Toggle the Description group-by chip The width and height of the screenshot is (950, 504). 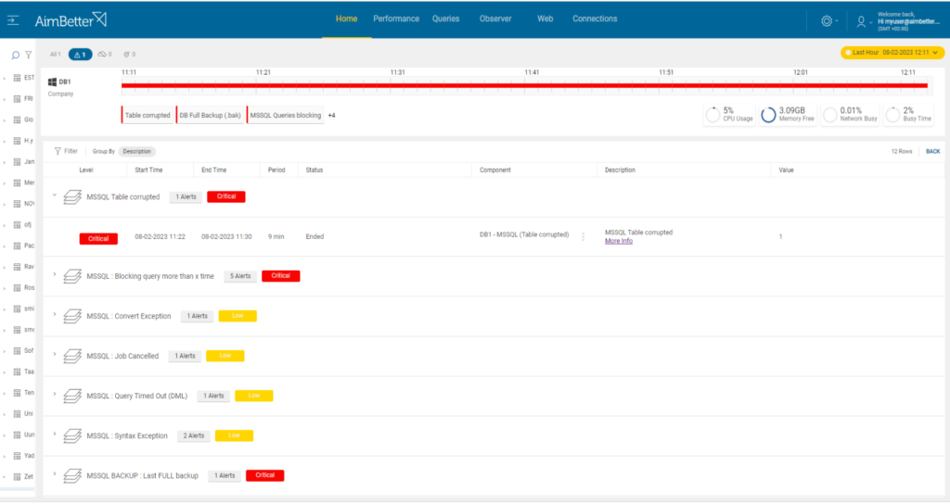point(137,151)
